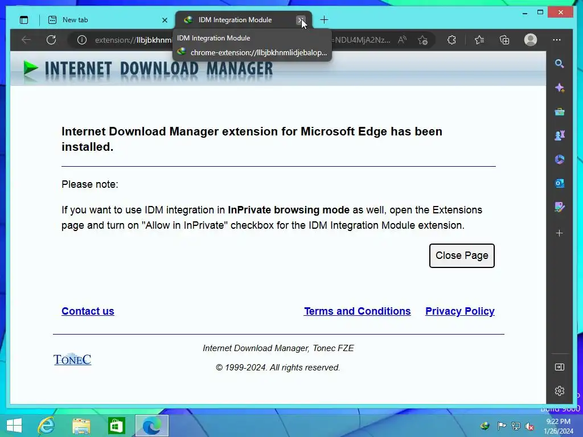Viewport: 583px width, 437px height.
Task: Close the IDM Integration Module tab
Action: coord(301,20)
